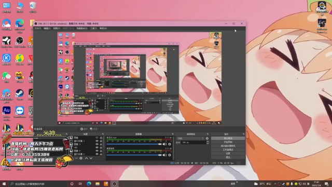
Task: Click the 开始录制 button
Action: pyautogui.click(x=228, y=142)
